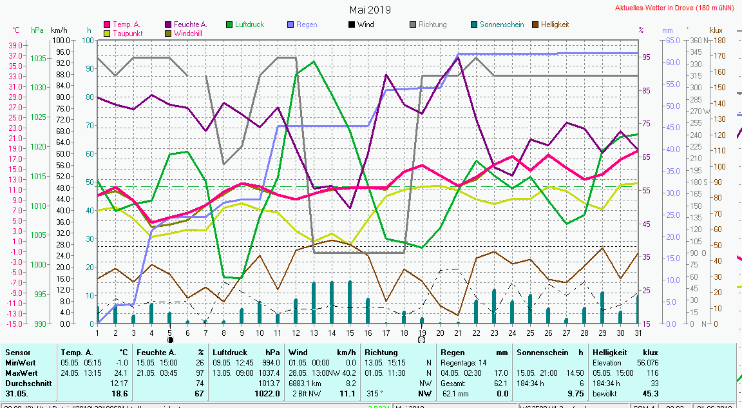Click the green Luftdruck legend swatch

229,25
